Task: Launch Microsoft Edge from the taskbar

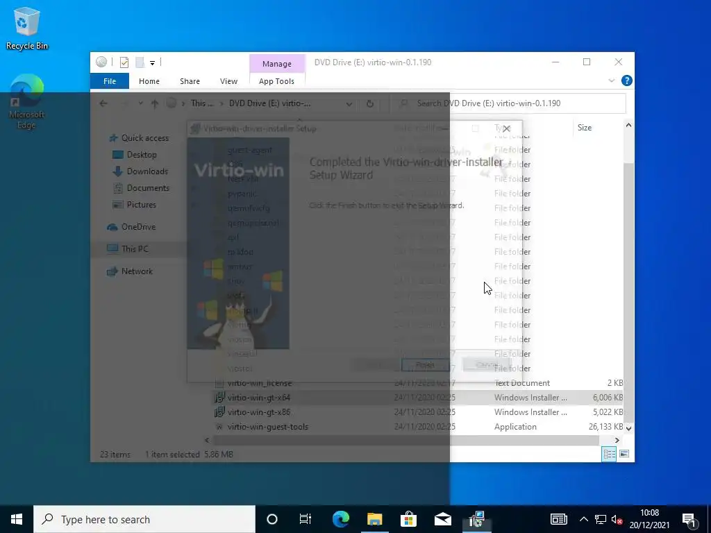Action: pos(340,519)
